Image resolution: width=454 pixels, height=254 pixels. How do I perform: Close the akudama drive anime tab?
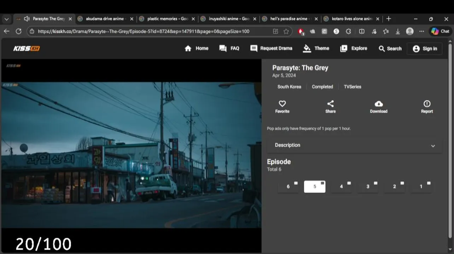(x=132, y=19)
